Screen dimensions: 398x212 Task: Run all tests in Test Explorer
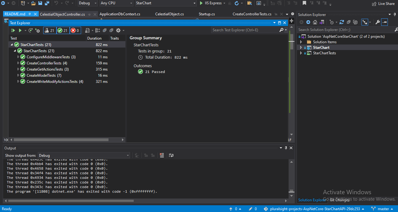tap(12, 30)
